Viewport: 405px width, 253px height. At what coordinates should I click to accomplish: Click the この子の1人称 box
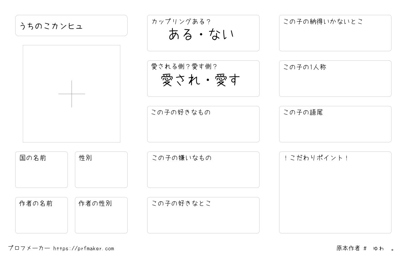pos(335,79)
